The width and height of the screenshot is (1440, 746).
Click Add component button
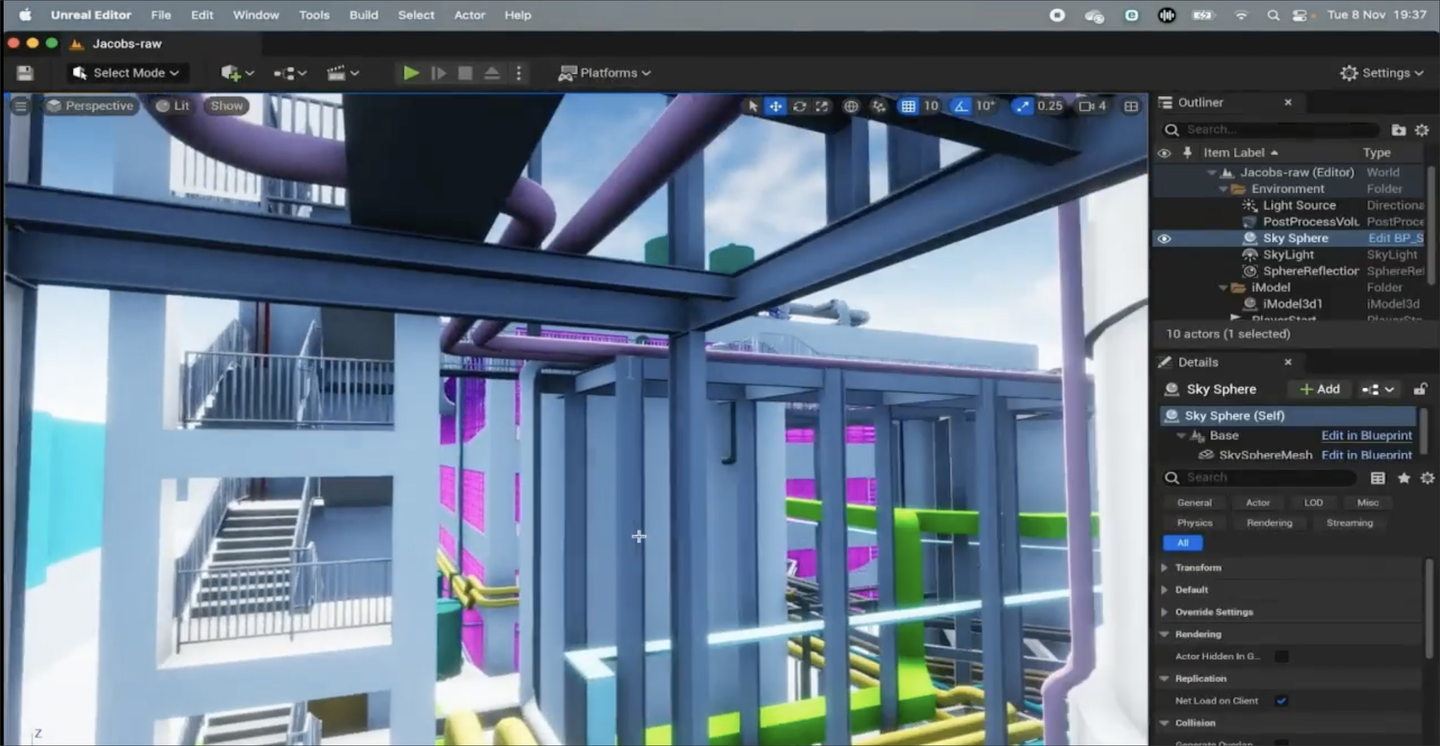1320,389
